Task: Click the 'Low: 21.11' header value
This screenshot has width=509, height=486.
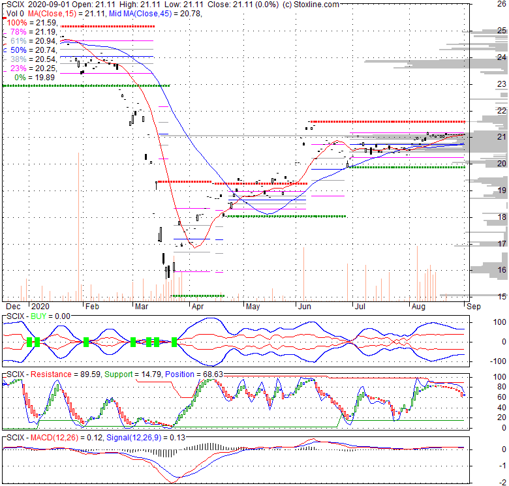Action: click(183, 5)
